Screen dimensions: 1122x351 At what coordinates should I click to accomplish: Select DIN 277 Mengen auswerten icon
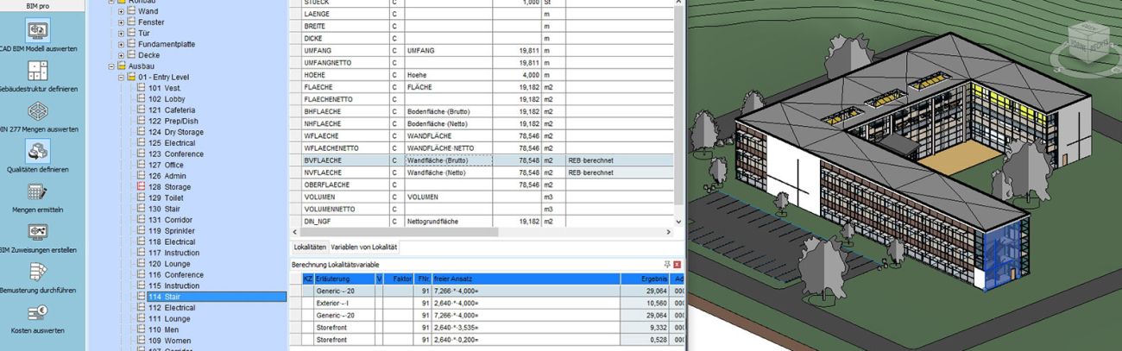pyautogui.click(x=38, y=111)
